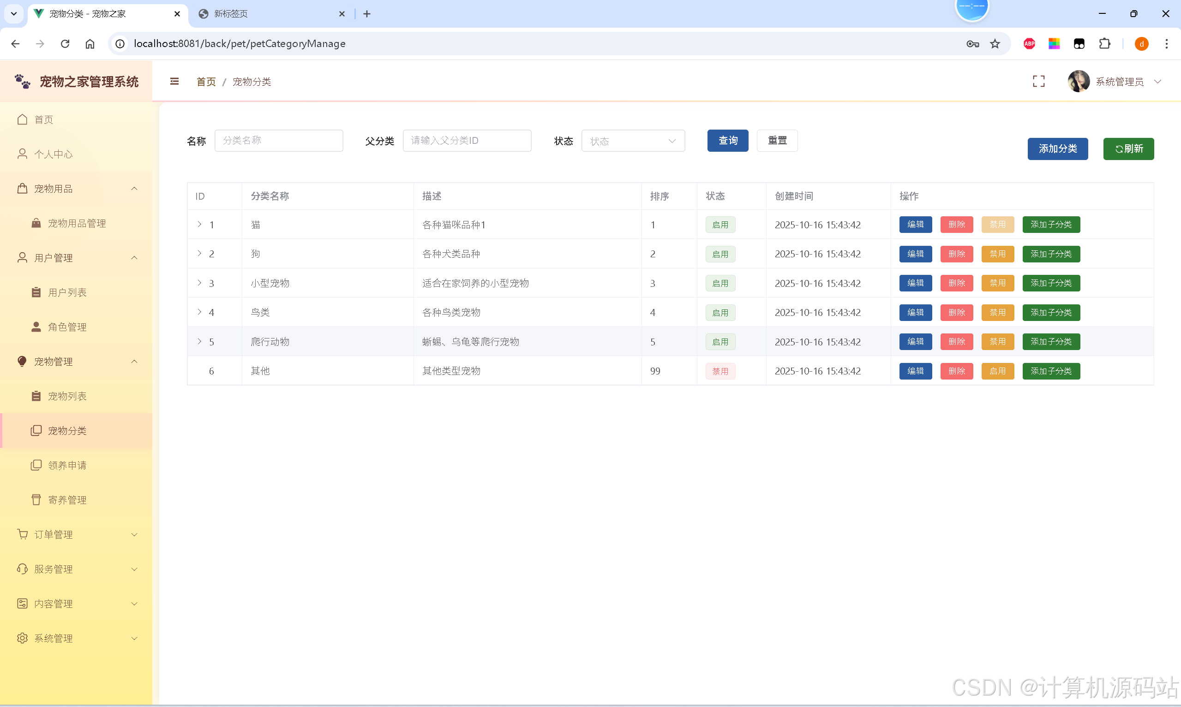Open a new browser tab with plus

(x=366, y=14)
